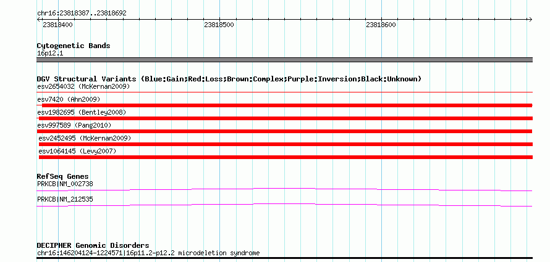Click the red loss bar under esv2452495

click(x=286, y=144)
